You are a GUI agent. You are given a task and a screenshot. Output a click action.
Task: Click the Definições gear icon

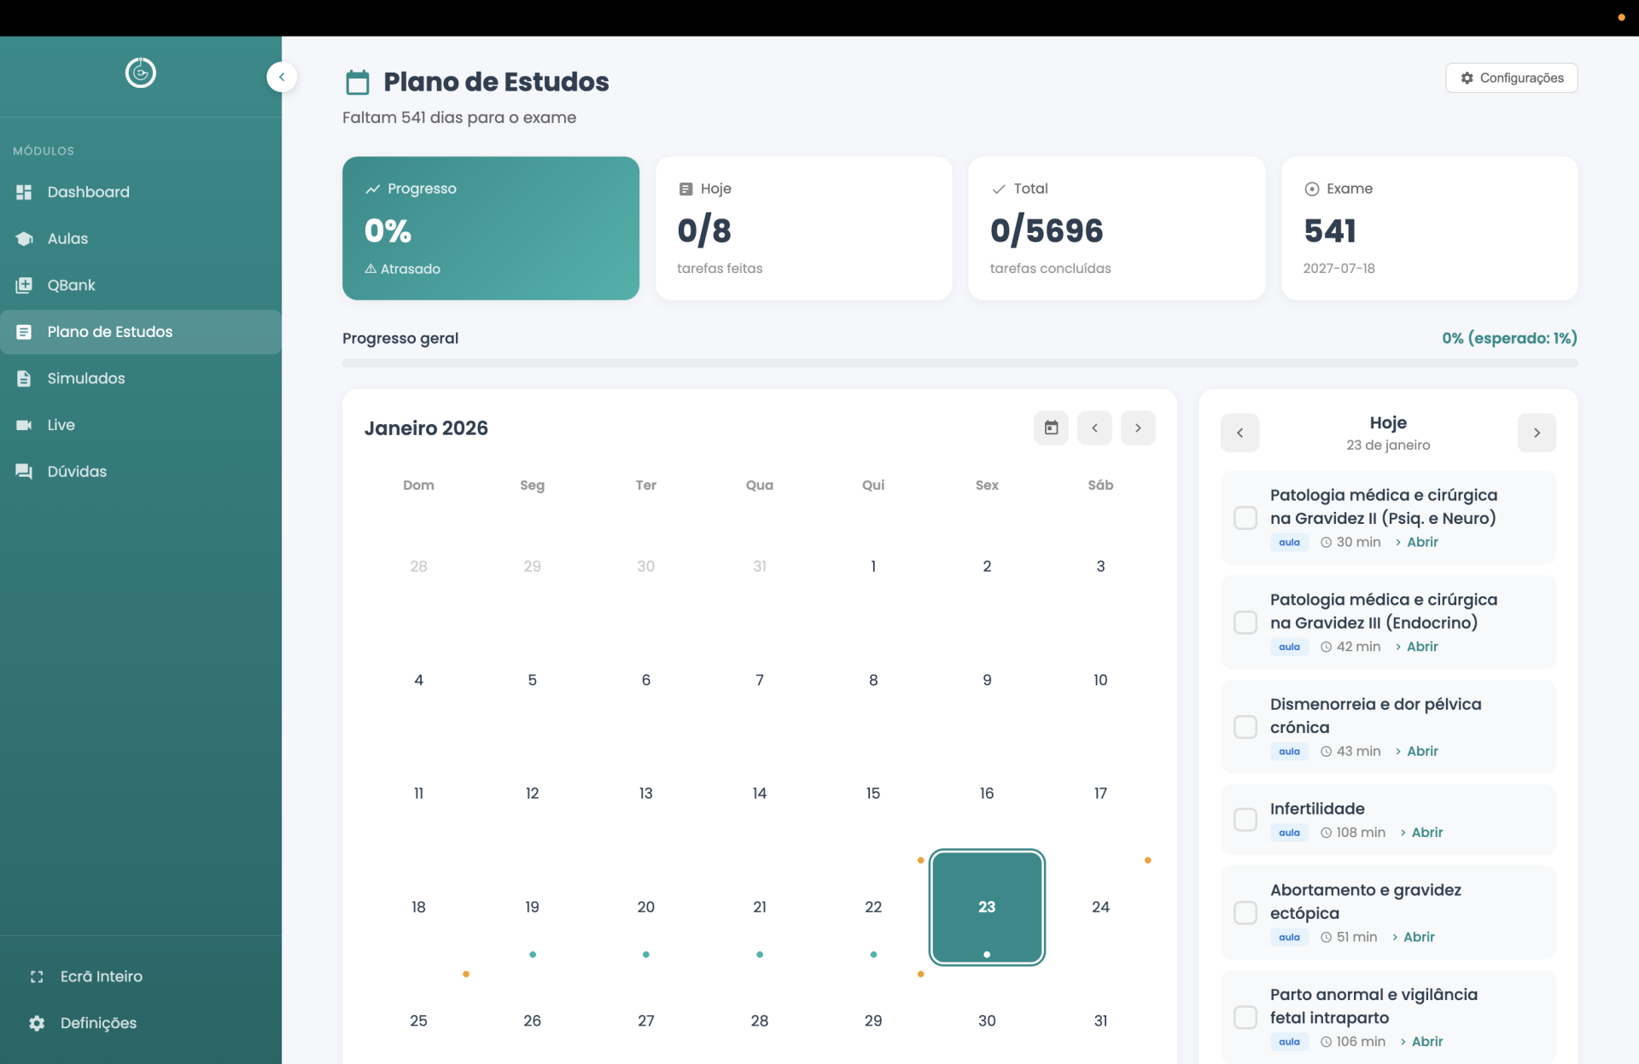tap(37, 1023)
